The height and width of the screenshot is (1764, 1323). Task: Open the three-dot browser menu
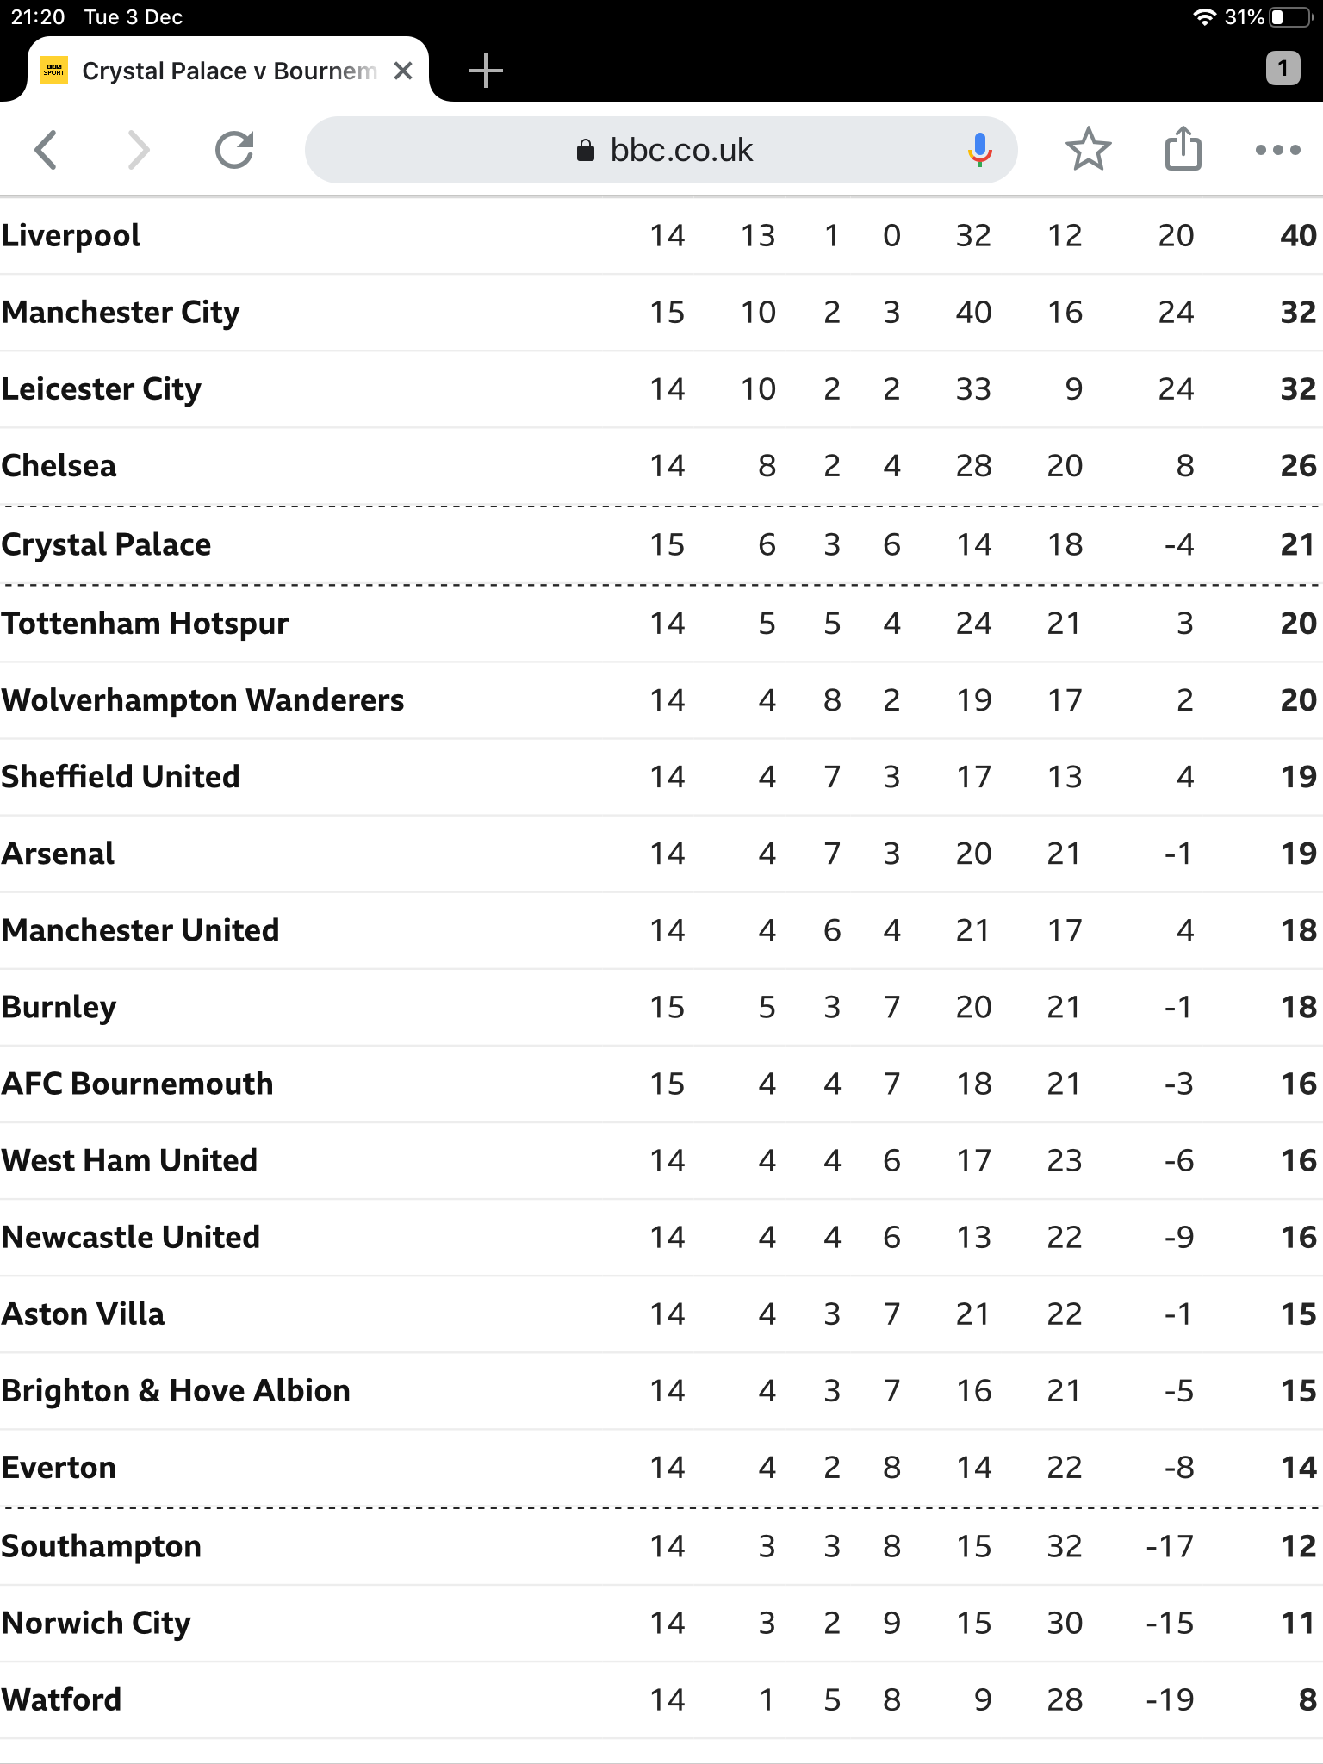pos(1278,150)
